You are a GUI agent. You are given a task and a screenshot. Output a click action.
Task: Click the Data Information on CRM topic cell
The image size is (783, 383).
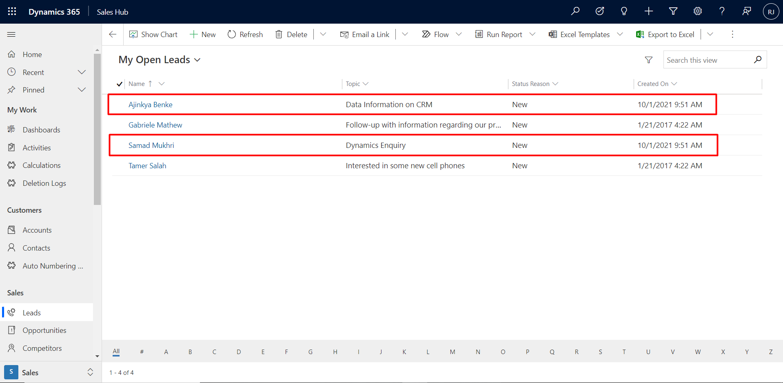(389, 105)
